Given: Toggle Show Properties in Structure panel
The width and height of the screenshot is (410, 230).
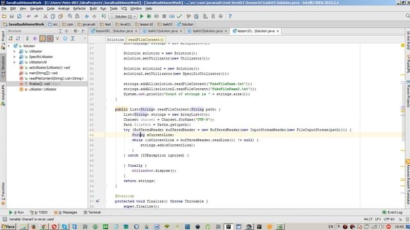Looking at the screenshot, I should [x=35, y=38].
